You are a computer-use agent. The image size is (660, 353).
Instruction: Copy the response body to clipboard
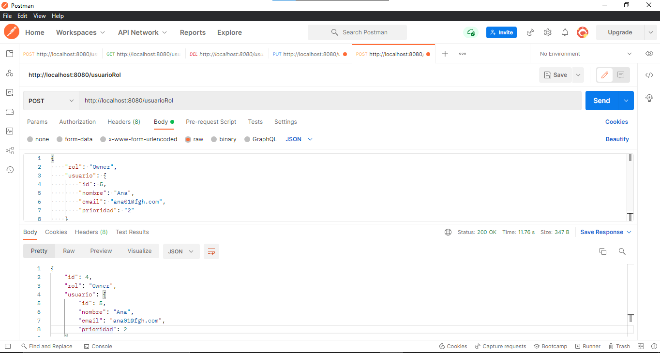click(602, 251)
